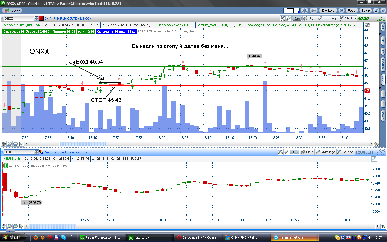Launch Skype from the quick launch bar

coord(63,237)
